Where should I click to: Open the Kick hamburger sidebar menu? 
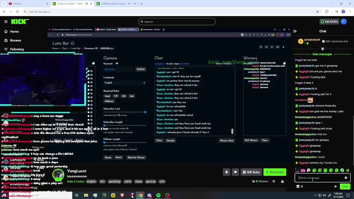pos(6,22)
